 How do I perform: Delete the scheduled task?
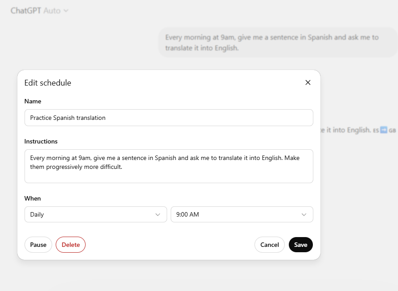point(70,245)
